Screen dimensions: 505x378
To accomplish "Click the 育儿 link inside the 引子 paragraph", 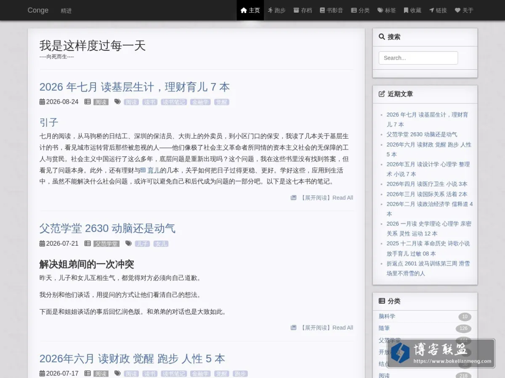I will click(x=151, y=170).
